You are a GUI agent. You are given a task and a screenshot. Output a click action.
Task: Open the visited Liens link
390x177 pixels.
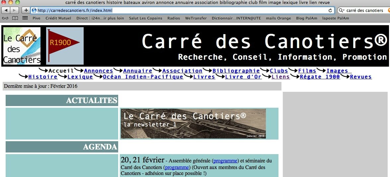click(280, 77)
